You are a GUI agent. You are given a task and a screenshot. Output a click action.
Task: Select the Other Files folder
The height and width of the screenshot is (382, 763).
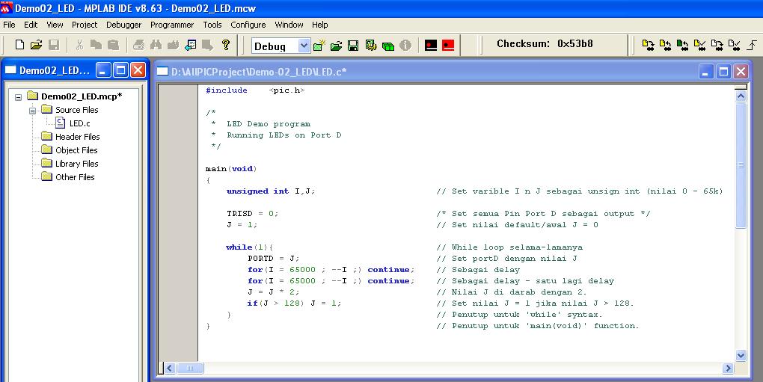click(x=75, y=177)
